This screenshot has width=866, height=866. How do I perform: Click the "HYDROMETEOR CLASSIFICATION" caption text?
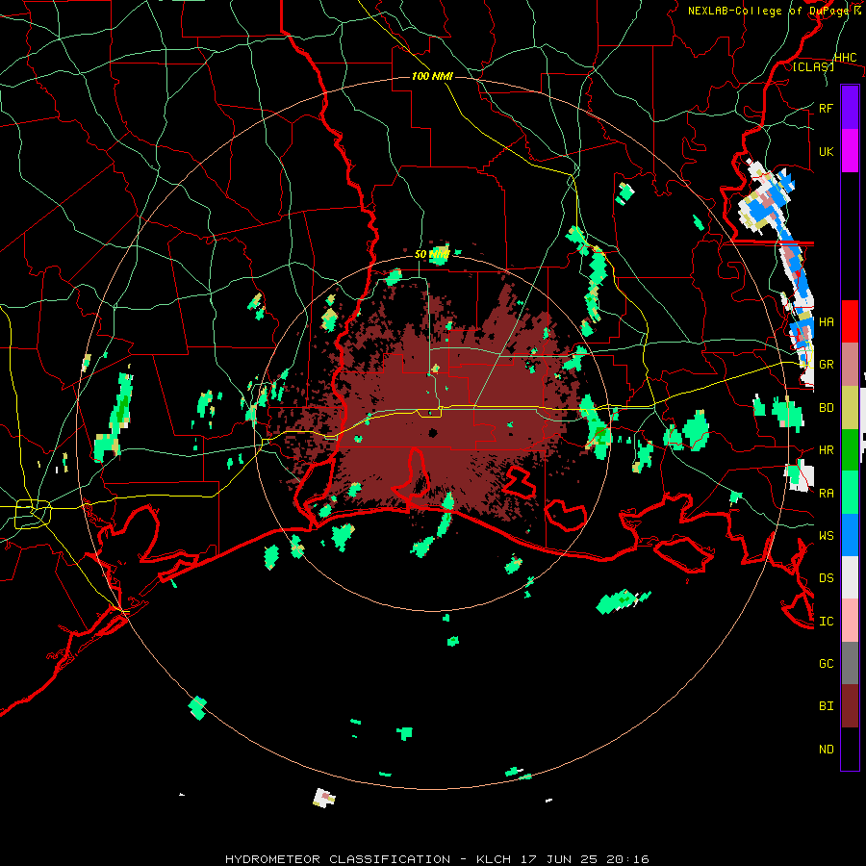pyautogui.click(x=338, y=859)
